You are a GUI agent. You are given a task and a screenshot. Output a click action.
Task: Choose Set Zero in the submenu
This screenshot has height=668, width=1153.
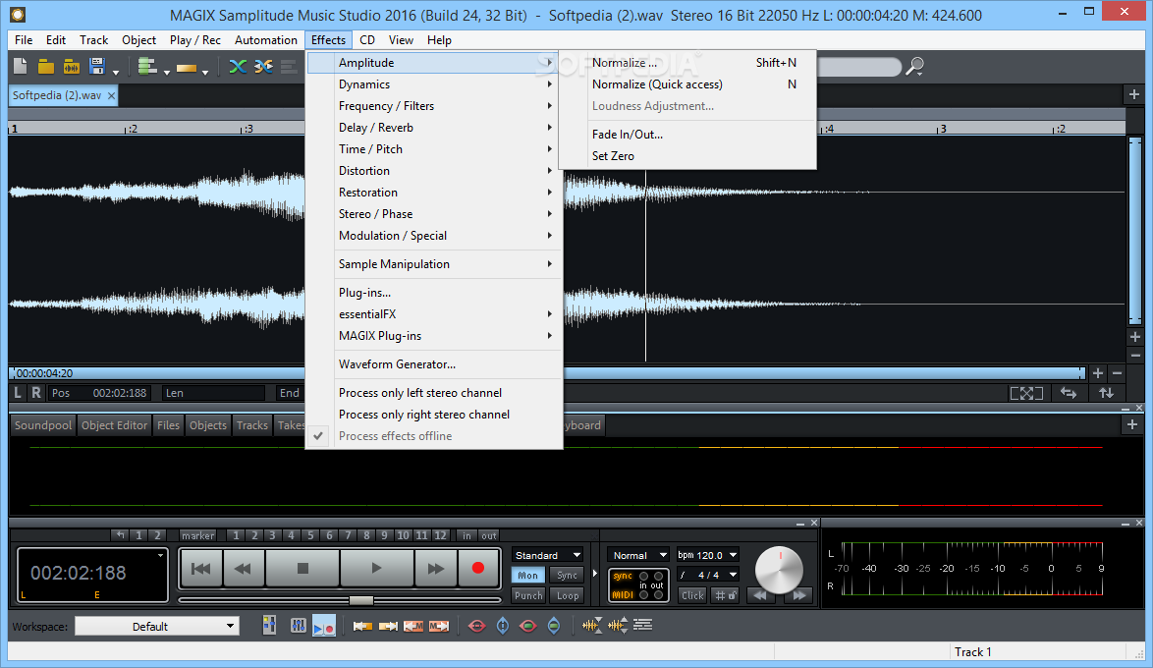click(x=687, y=156)
